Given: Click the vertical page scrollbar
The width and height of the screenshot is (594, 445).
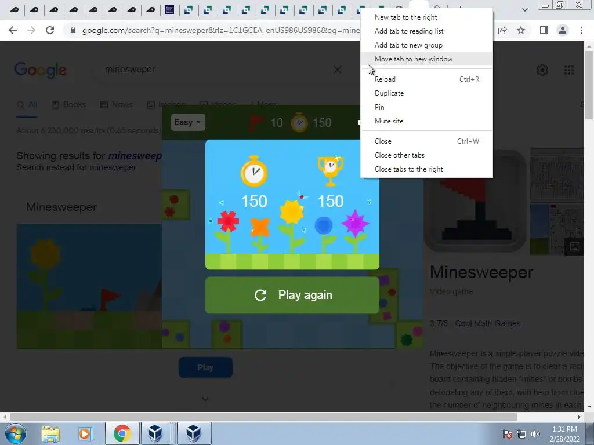Looking at the screenshot, I should (x=589, y=86).
